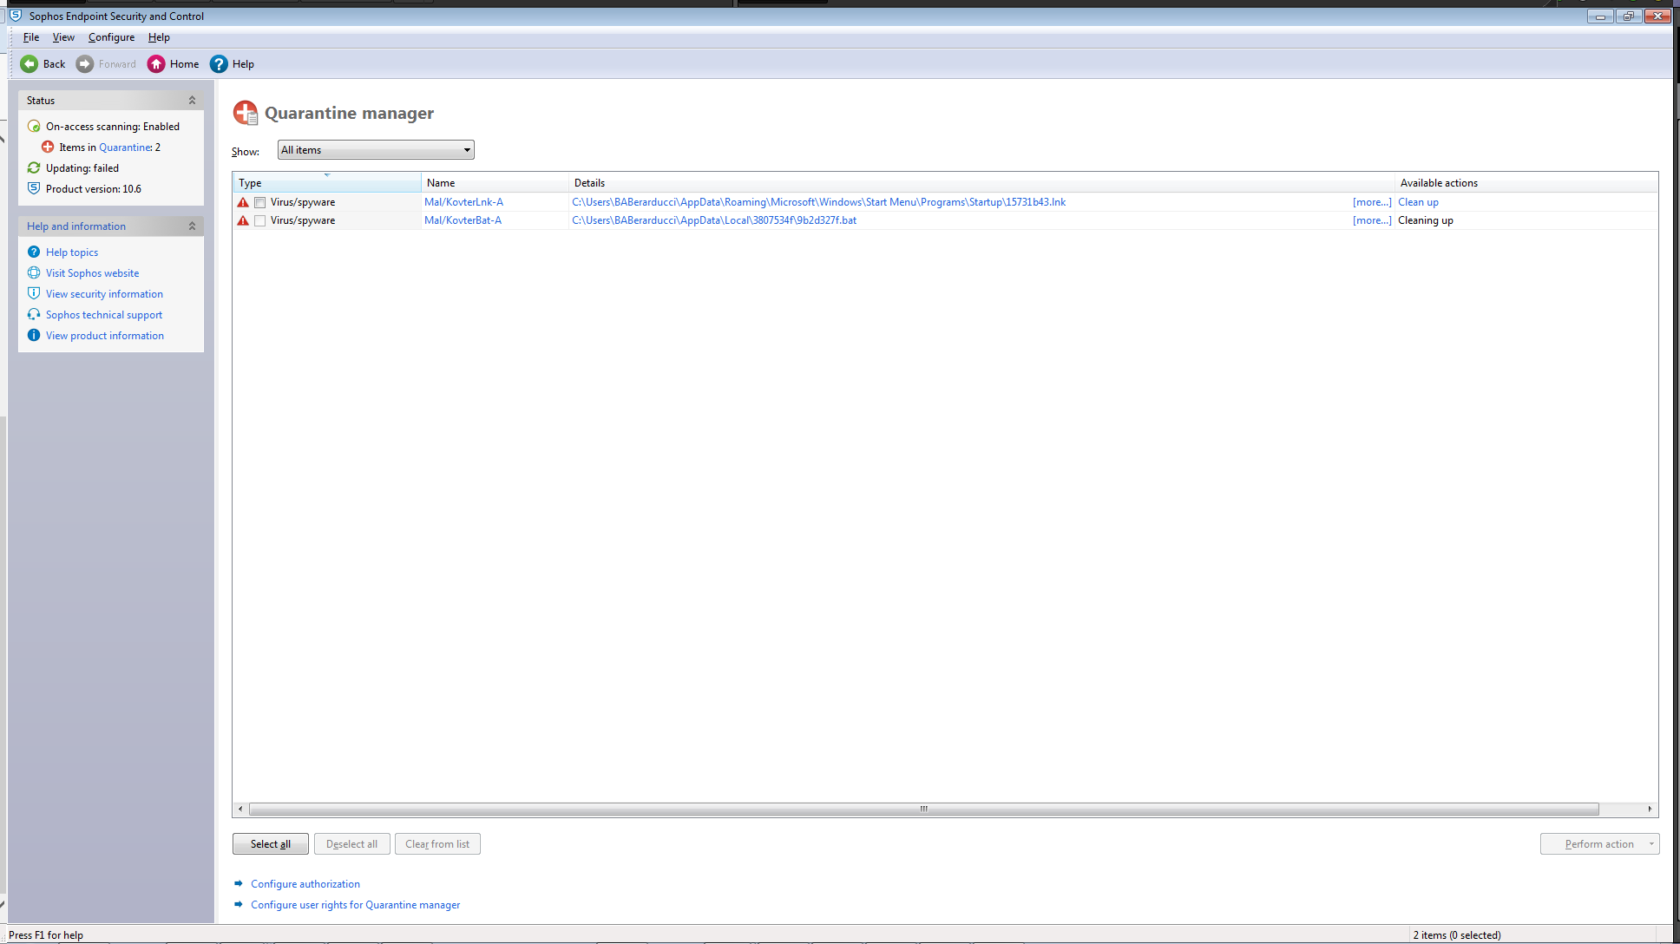The height and width of the screenshot is (944, 1680).
Task: Click the Mal/KovterBat-A name link
Action: click(463, 220)
